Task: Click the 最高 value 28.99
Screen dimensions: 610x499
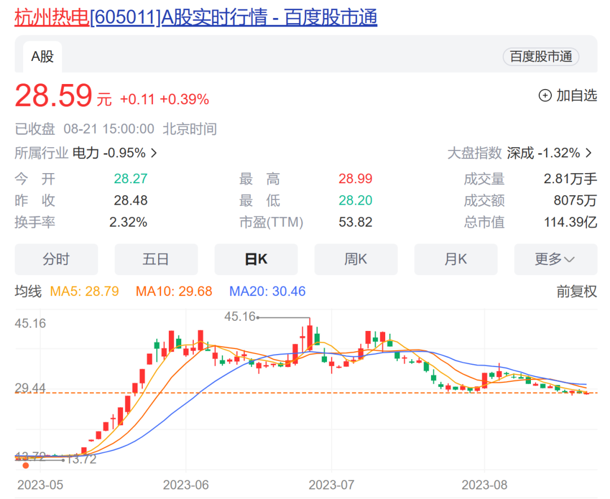Action: [x=355, y=179]
